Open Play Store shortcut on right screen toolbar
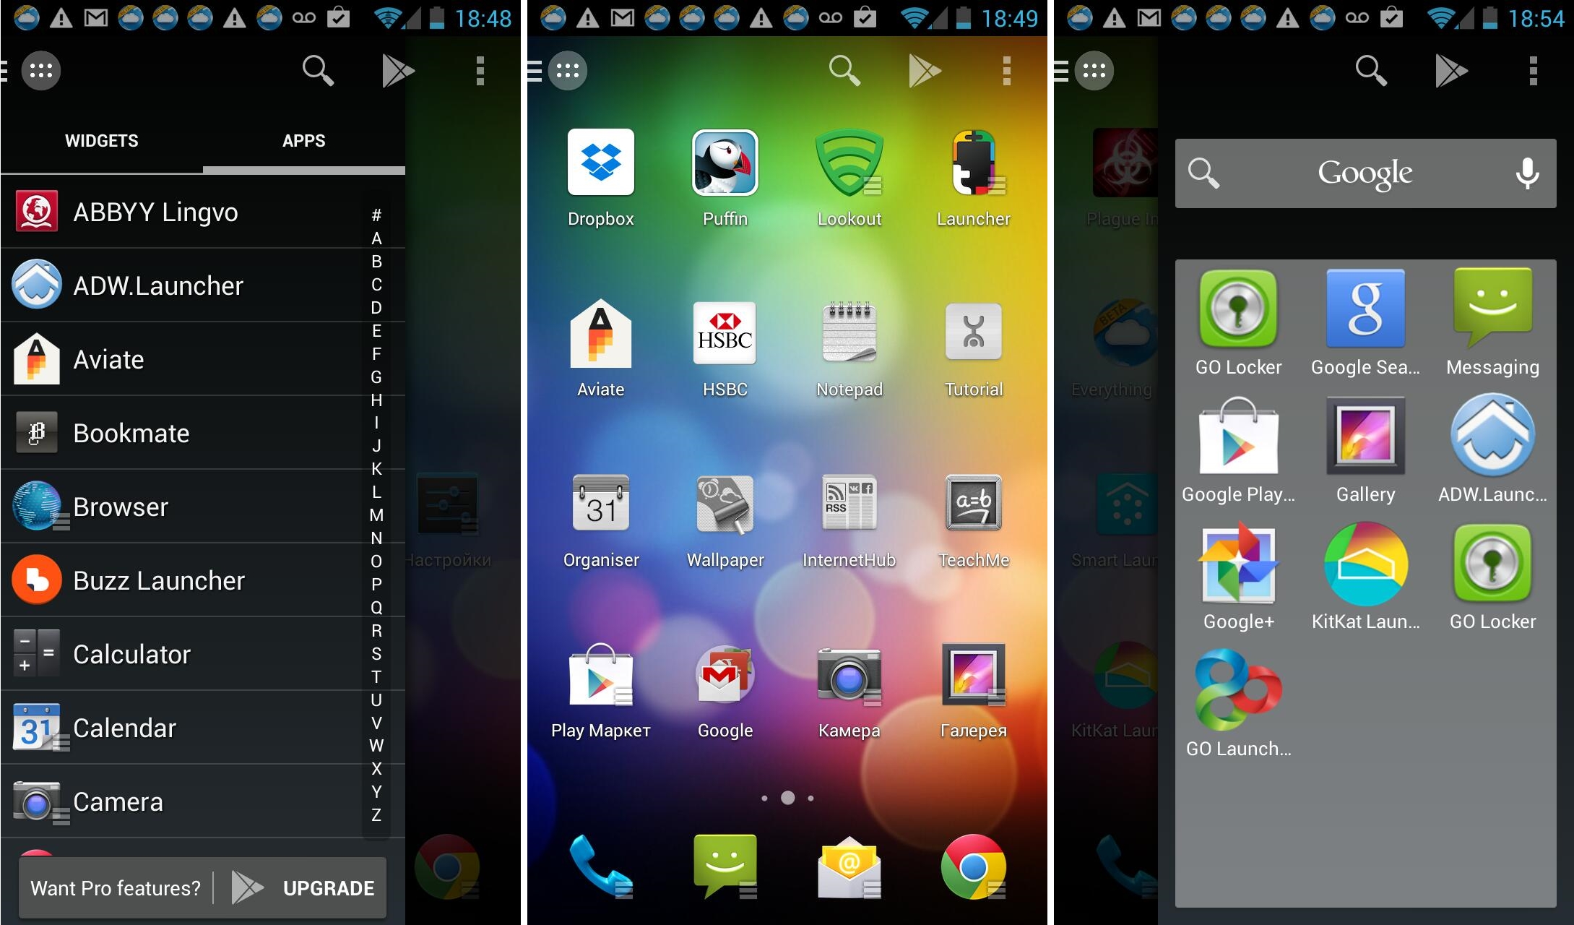Viewport: 1574px width, 925px height. (x=1451, y=70)
